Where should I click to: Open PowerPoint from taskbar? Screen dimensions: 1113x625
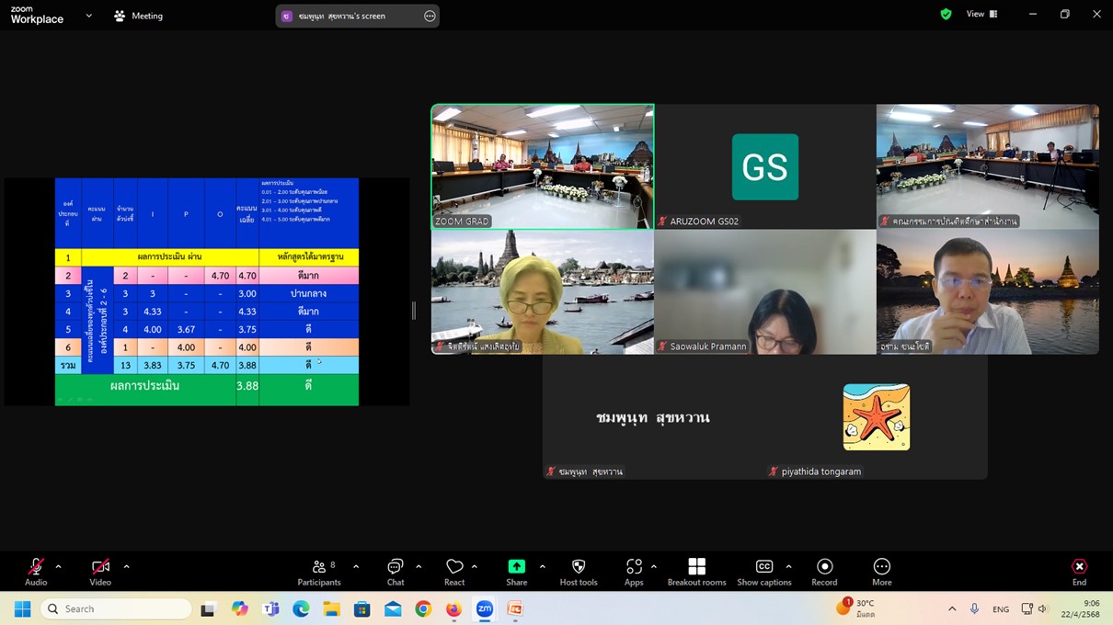tap(515, 608)
